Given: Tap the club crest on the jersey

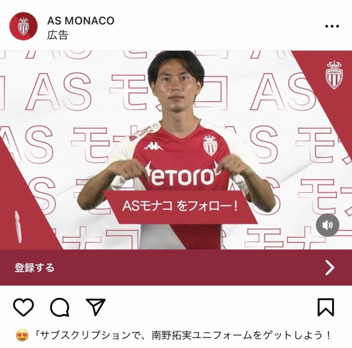Looking at the screenshot, I should point(210,145).
